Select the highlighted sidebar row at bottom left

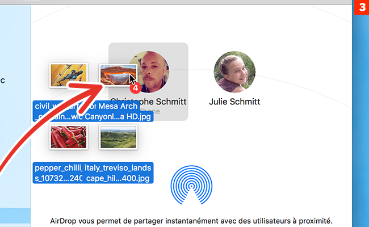pos(15,216)
